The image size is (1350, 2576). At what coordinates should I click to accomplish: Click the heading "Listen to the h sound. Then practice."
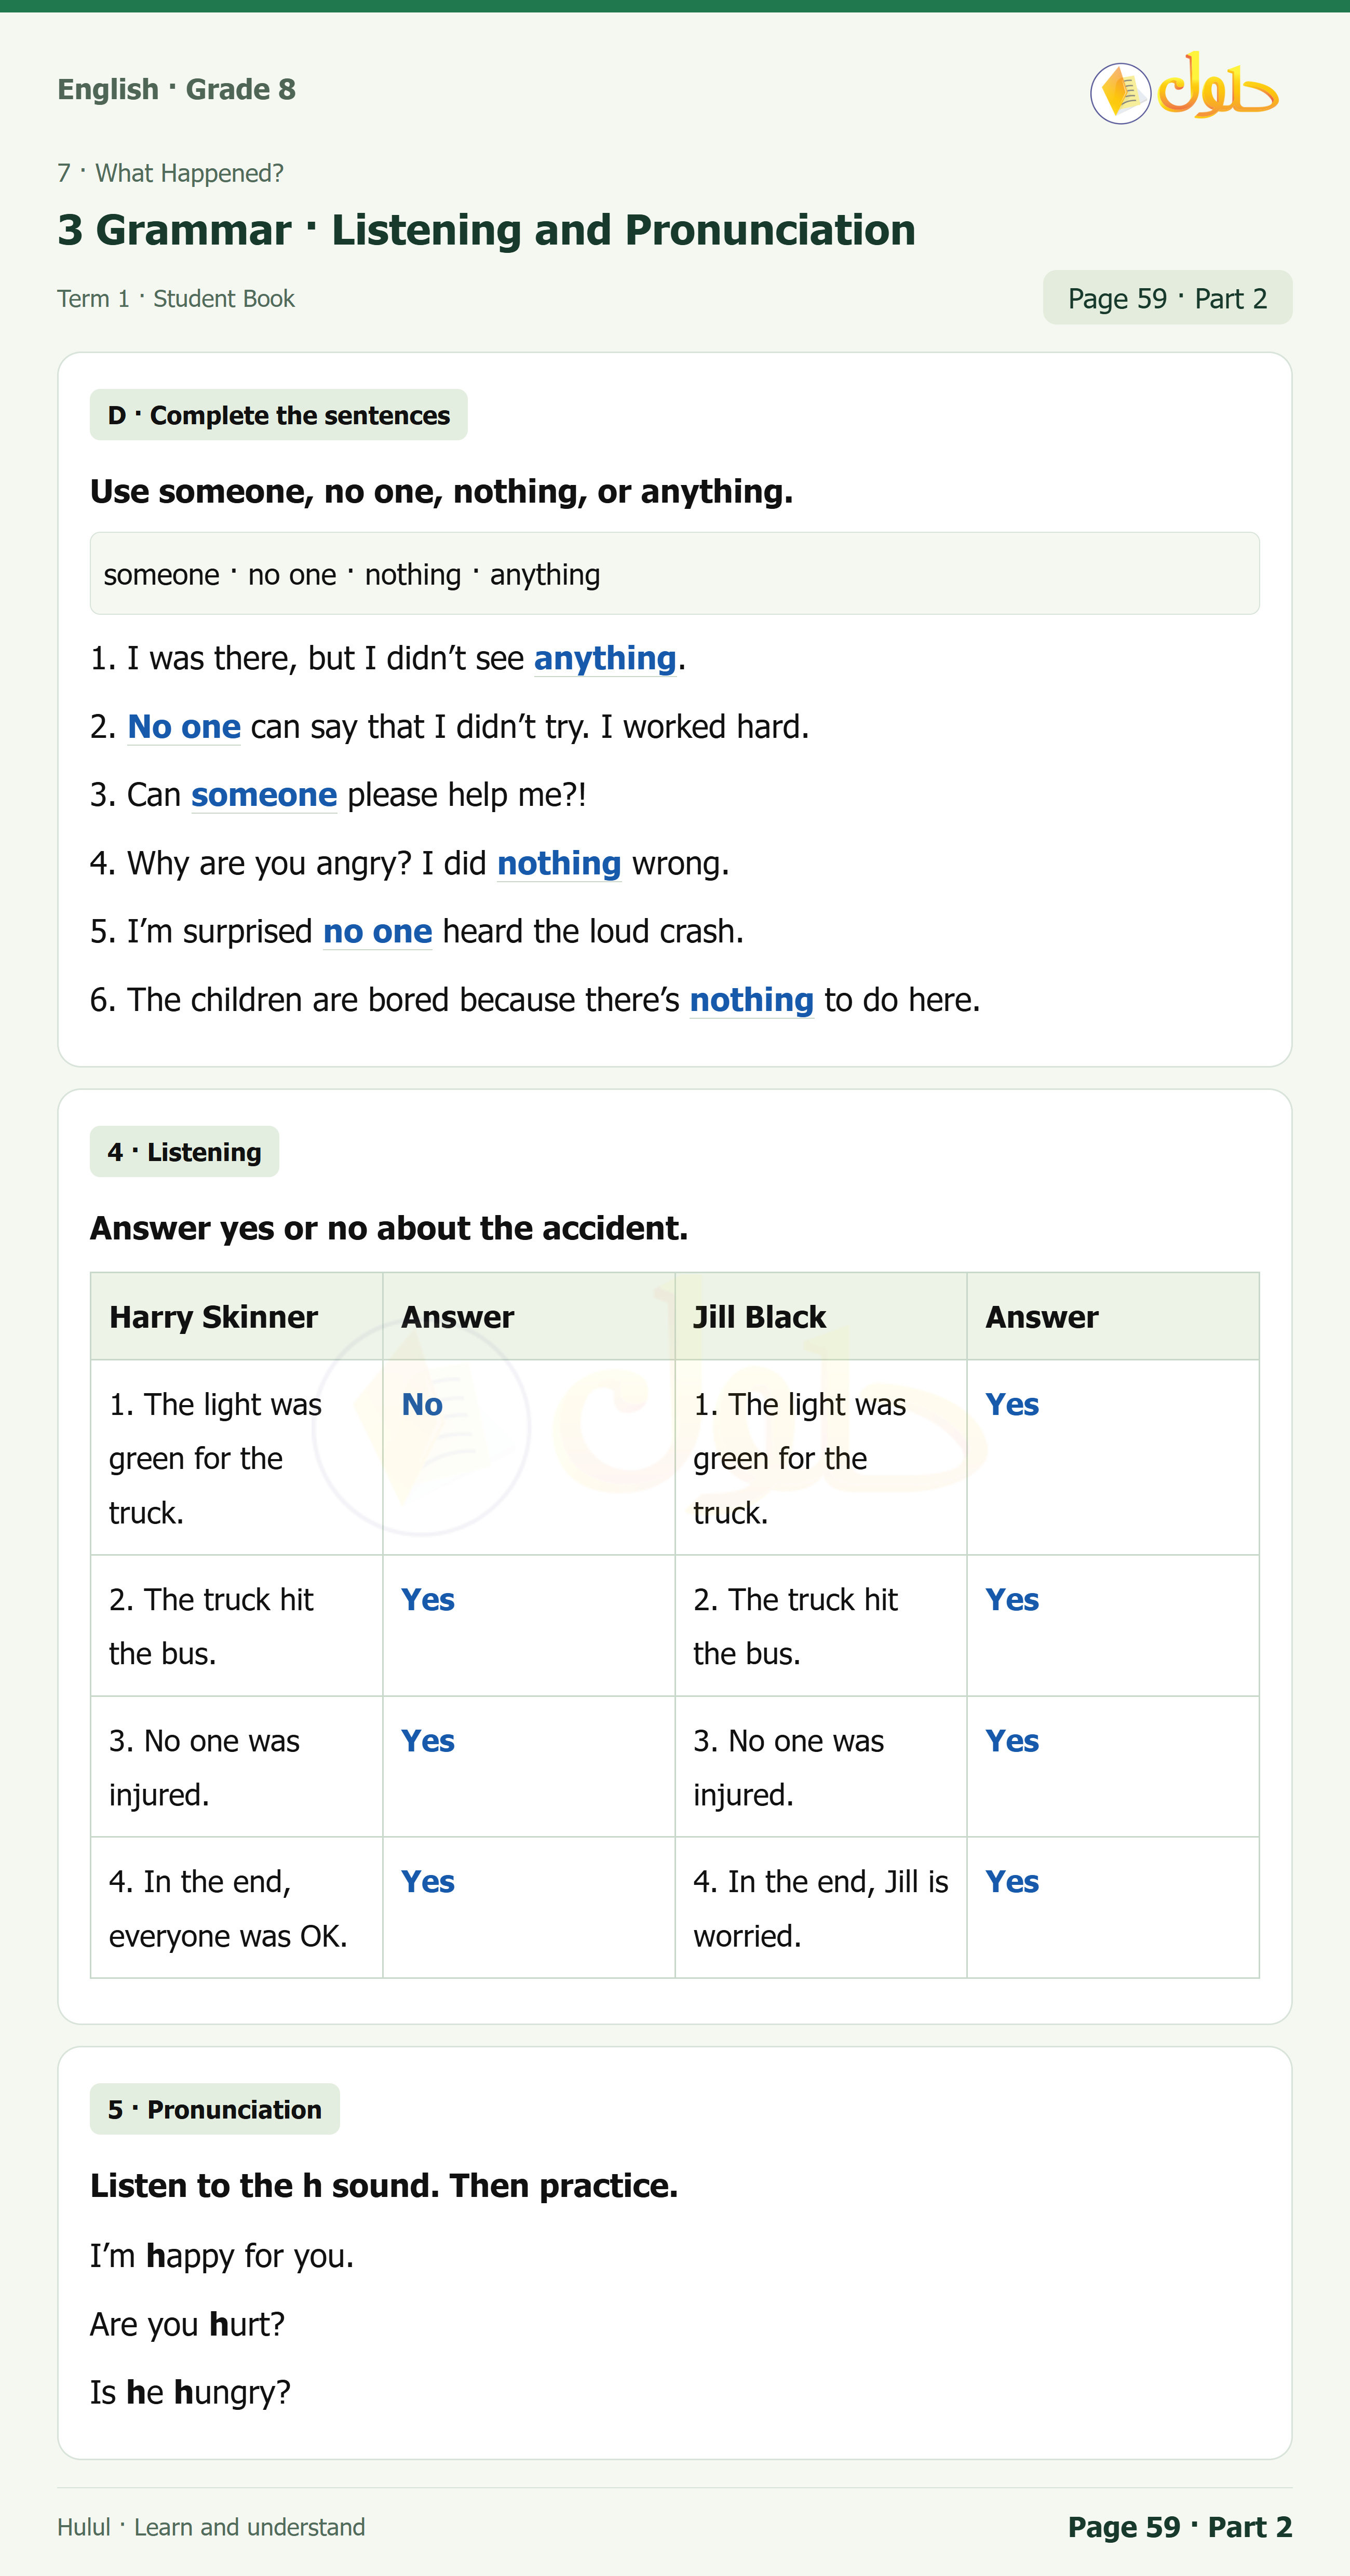coord(384,2186)
